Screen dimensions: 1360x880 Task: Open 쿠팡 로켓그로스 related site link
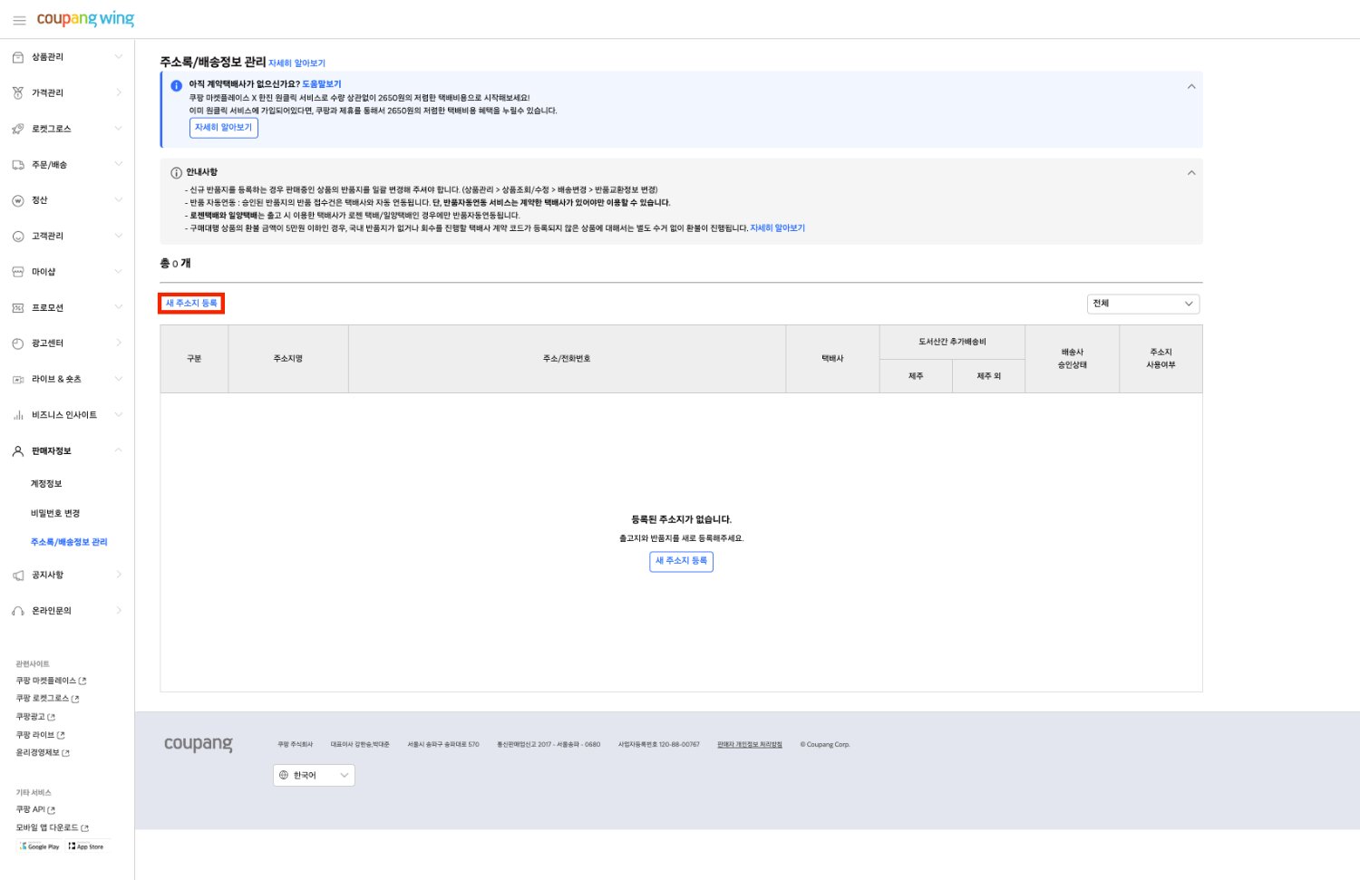pyautogui.click(x=47, y=699)
